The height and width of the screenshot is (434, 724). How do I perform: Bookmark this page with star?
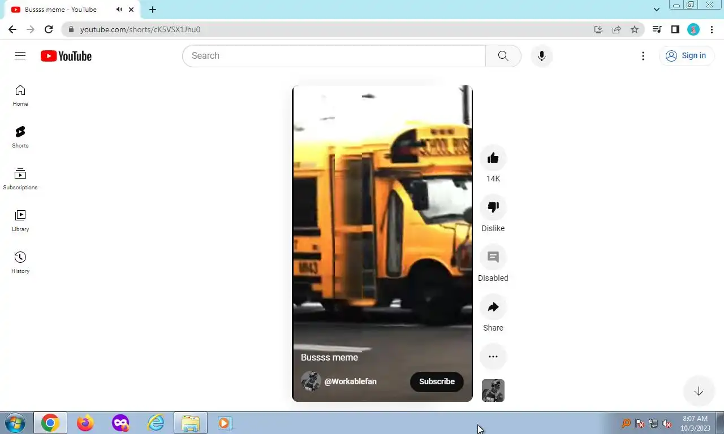635,29
